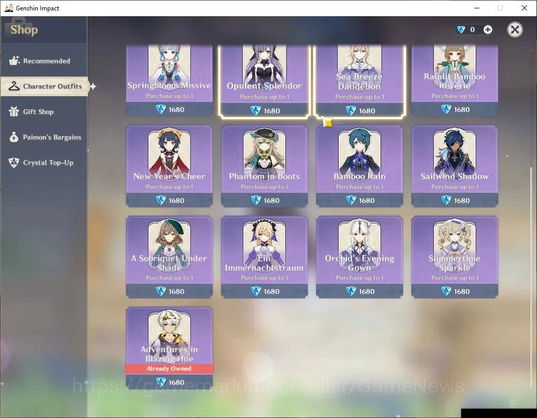Add Genesis Crystals with the plus button
Image resolution: width=537 pixels, height=418 pixels.
488,30
